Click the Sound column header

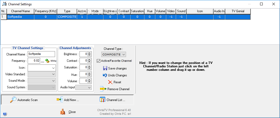tap(181, 11)
